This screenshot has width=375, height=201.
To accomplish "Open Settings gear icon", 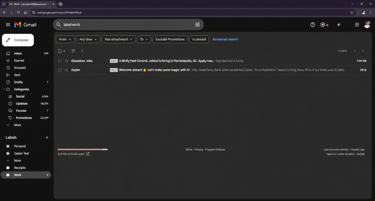I will (323, 24).
